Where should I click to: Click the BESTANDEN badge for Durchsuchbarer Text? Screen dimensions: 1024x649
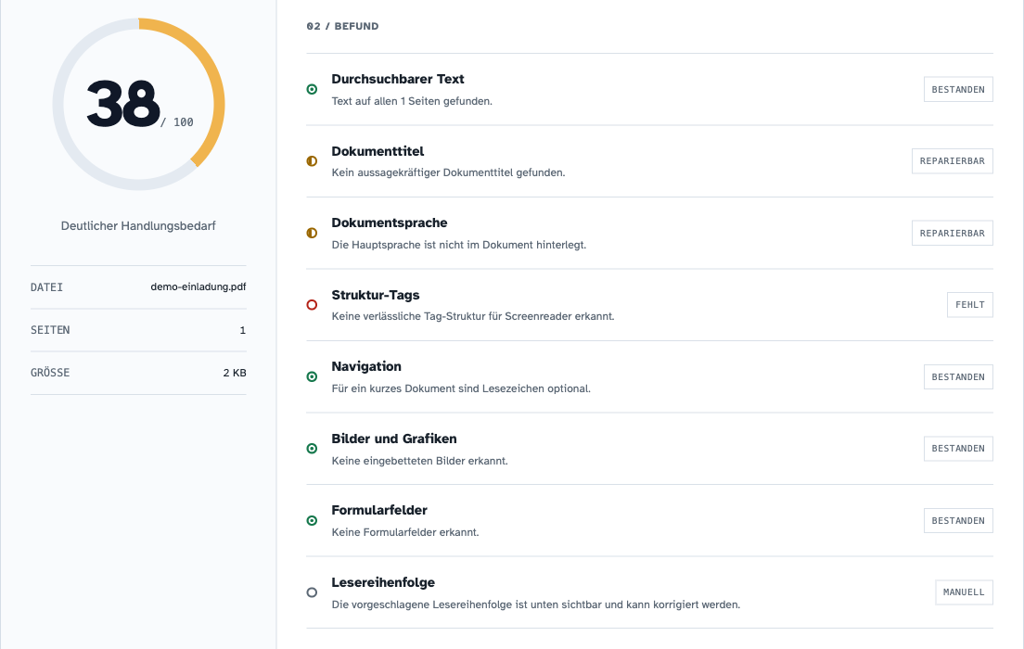958,89
